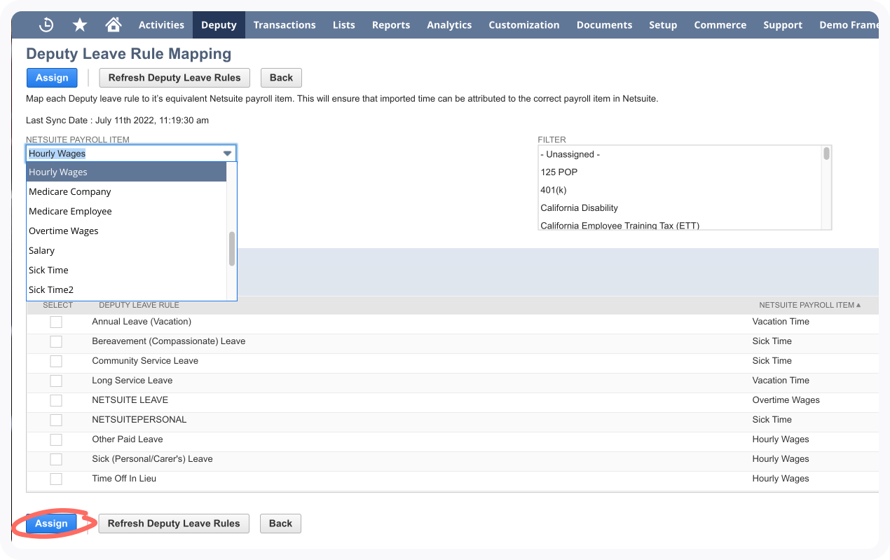
Task: Choose Salary in dropdown list
Action: [126, 250]
